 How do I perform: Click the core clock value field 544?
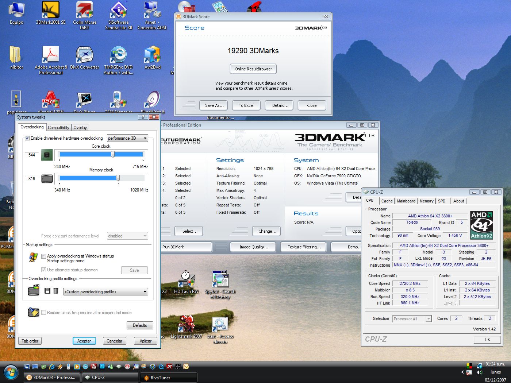click(x=32, y=155)
